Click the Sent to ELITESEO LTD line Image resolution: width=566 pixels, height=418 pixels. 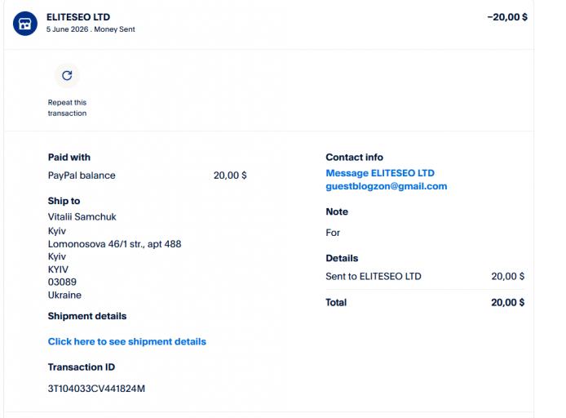click(x=374, y=277)
